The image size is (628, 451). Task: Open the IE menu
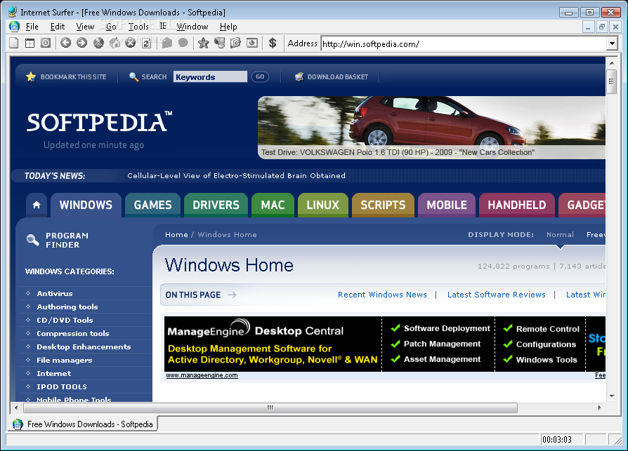(x=162, y=26)
